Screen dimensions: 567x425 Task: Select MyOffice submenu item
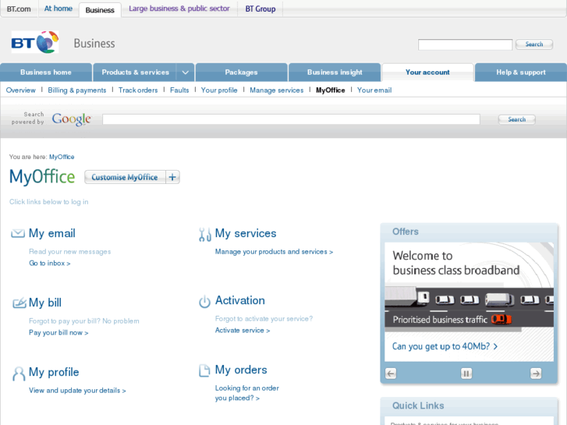(331, 90)
